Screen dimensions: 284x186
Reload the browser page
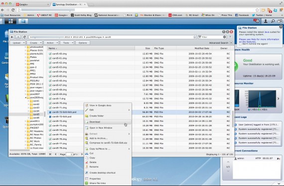[x=13, y=10]
